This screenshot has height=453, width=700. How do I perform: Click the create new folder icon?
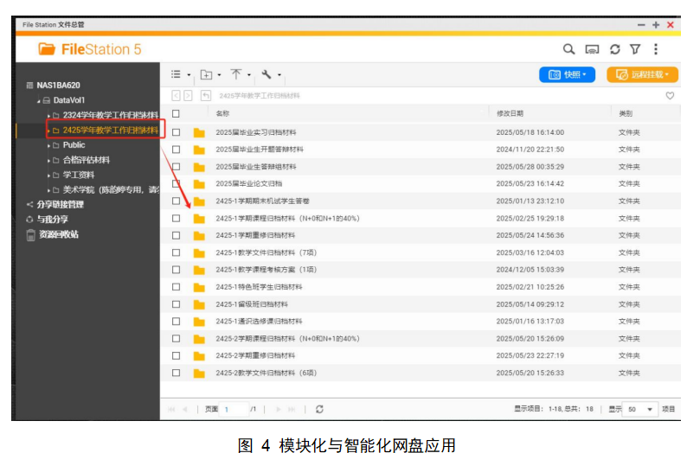pyautogui.click(x=207, y=75)
